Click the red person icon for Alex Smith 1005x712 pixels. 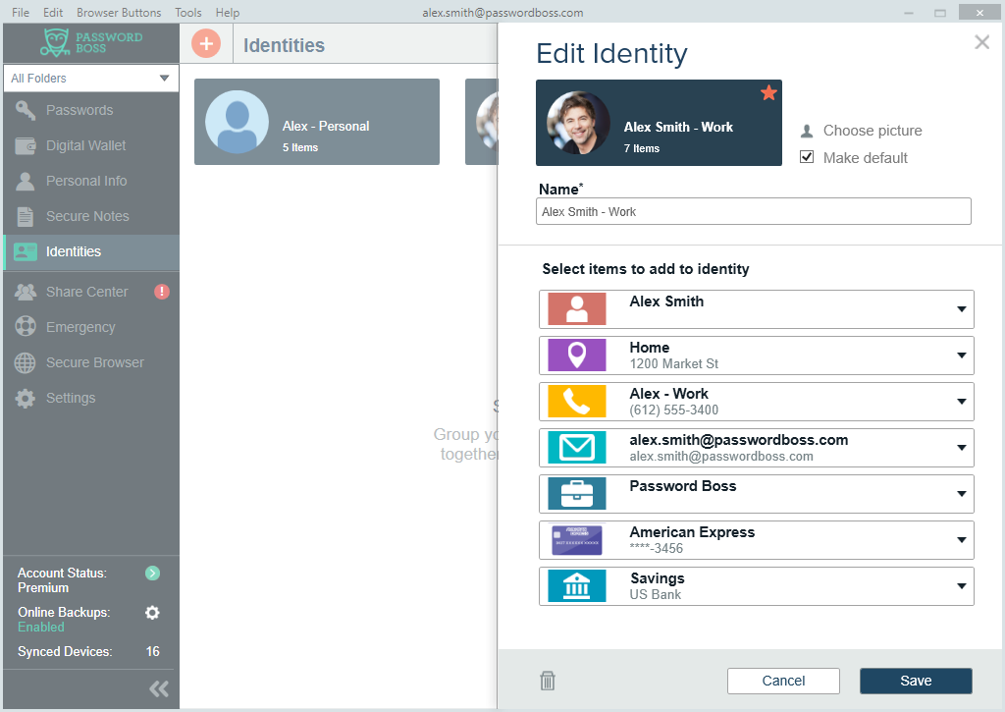(577, 309)
